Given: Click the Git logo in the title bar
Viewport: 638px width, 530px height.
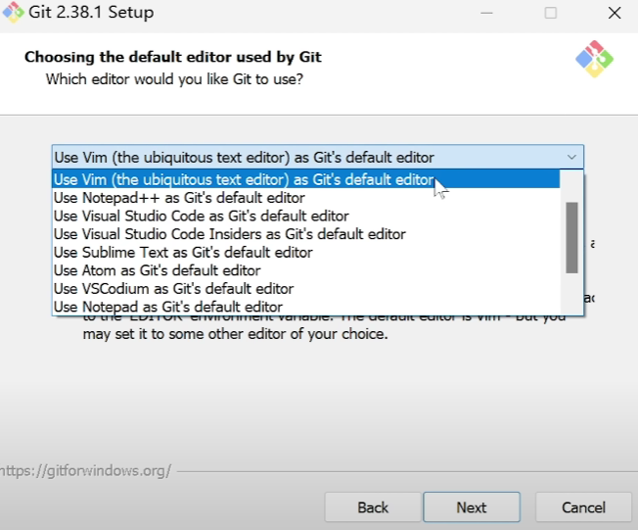Looking at the screenshot, I should coord(13,12).
